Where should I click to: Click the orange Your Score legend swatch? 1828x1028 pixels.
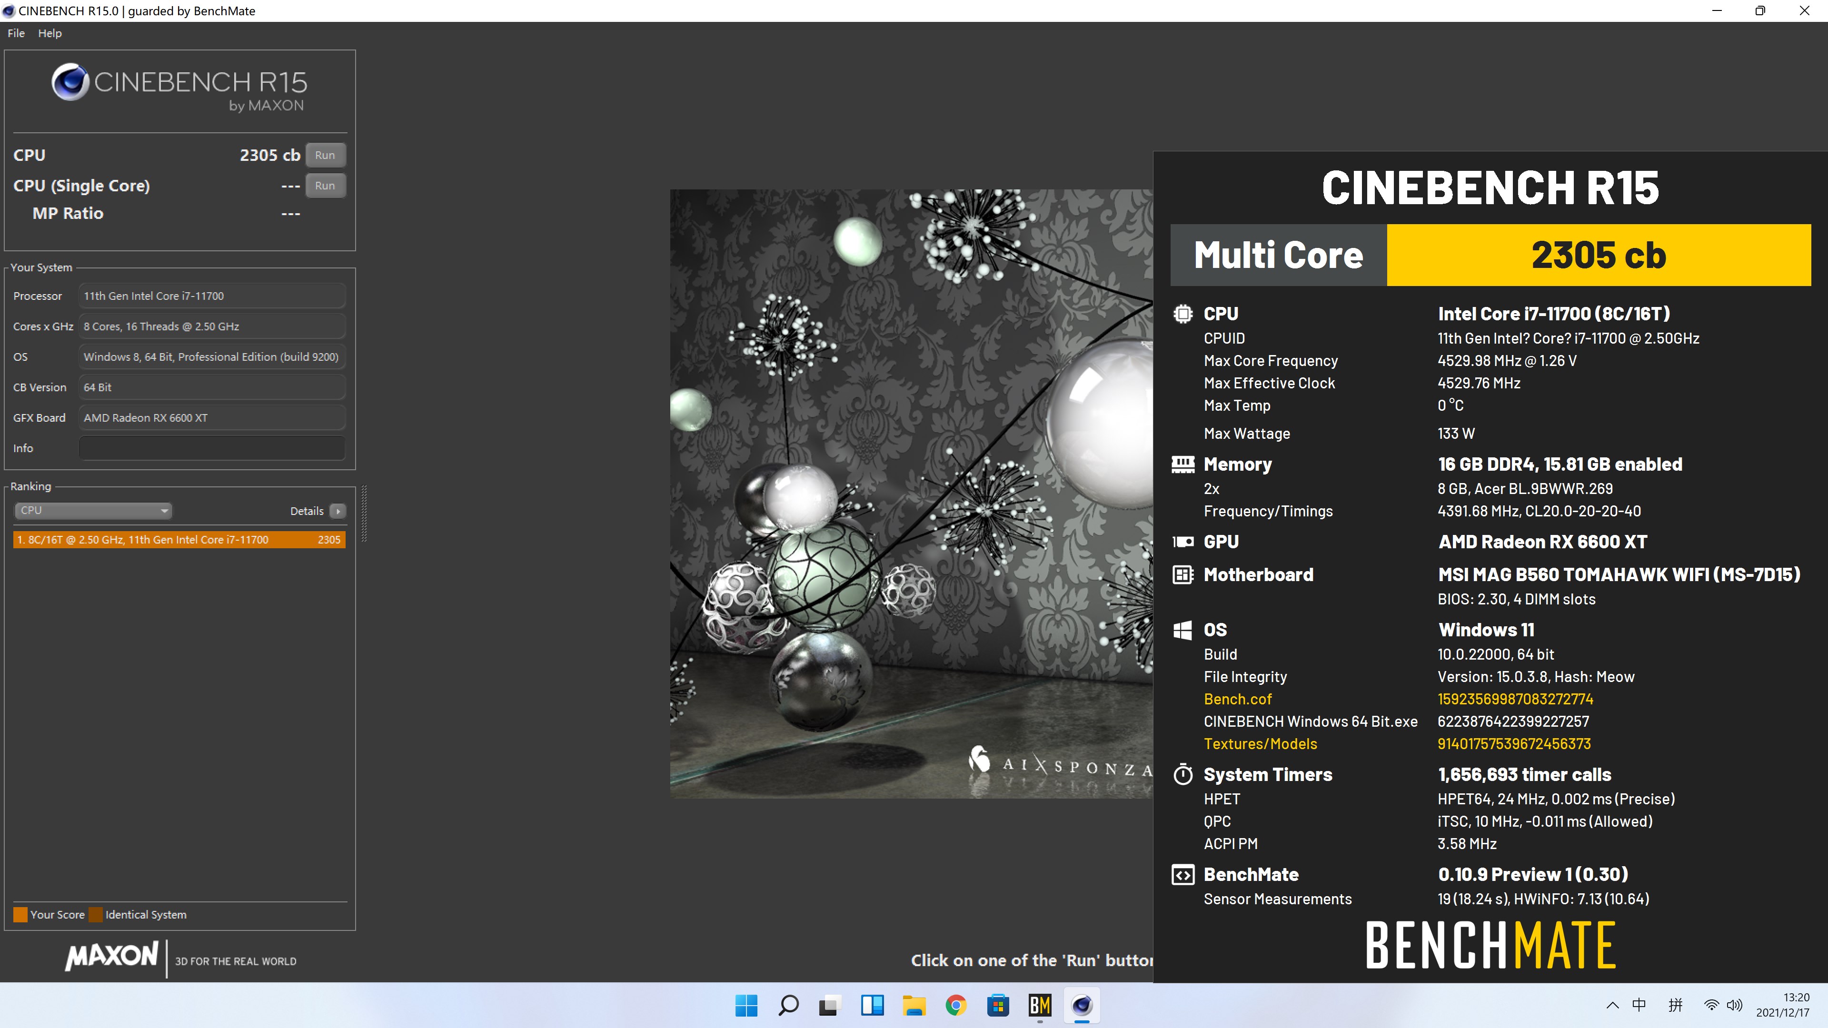point(20,914)
